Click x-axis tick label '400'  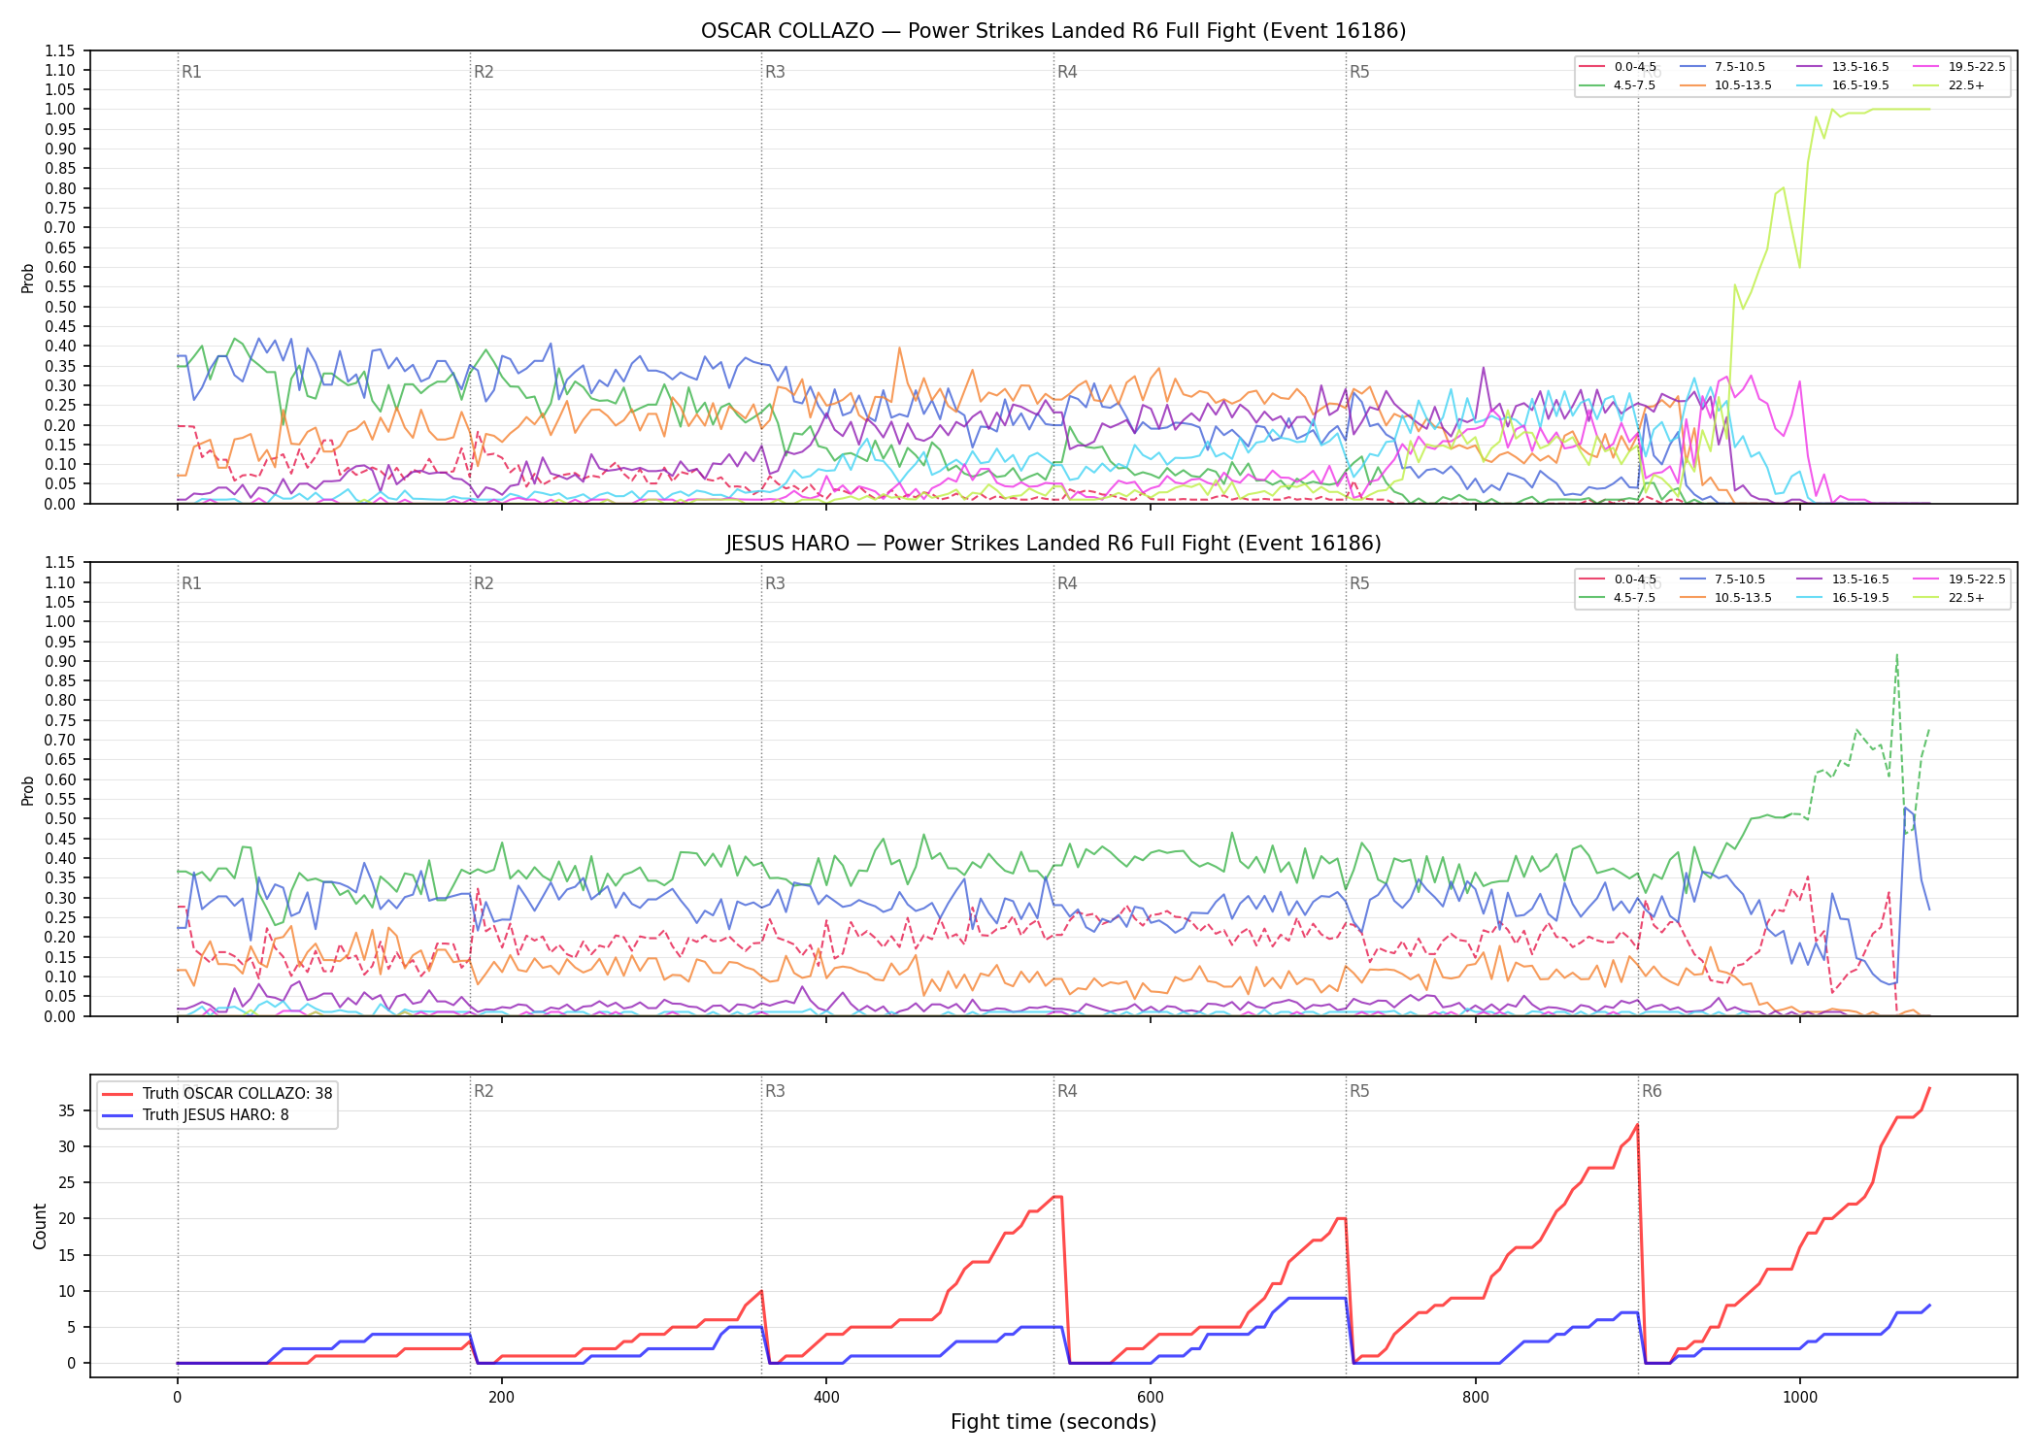(x=825, y=1398)
